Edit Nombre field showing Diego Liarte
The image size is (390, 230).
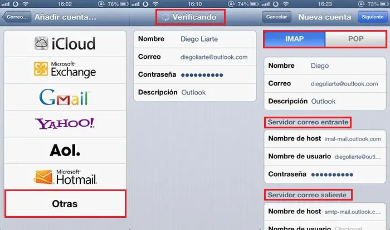[195, 39]
